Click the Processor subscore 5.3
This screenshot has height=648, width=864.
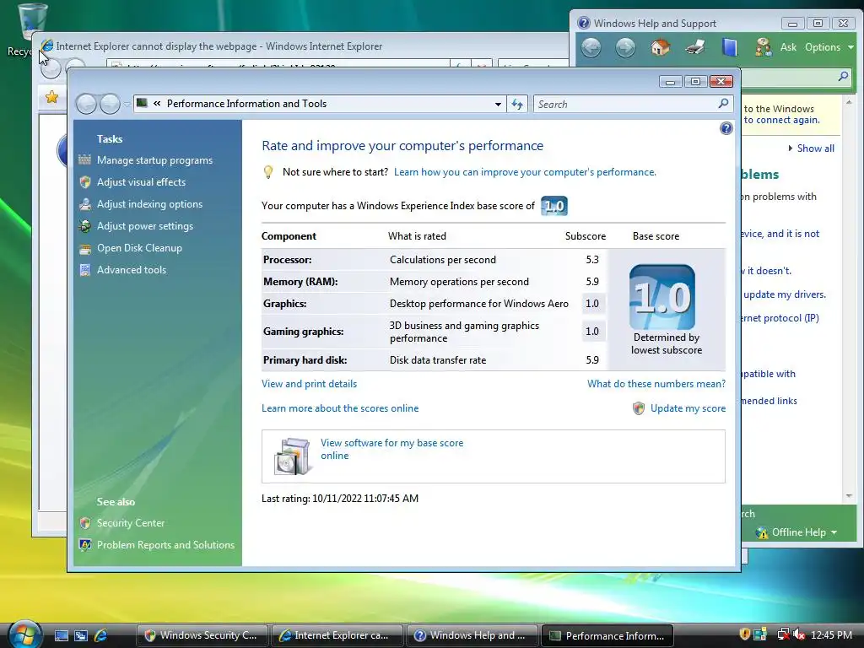pos(592,260)
